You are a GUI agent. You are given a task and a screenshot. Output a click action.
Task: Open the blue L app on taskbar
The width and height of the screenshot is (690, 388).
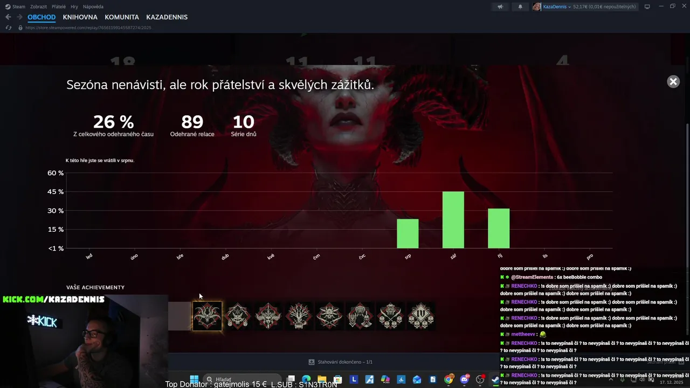pos(354,379)
